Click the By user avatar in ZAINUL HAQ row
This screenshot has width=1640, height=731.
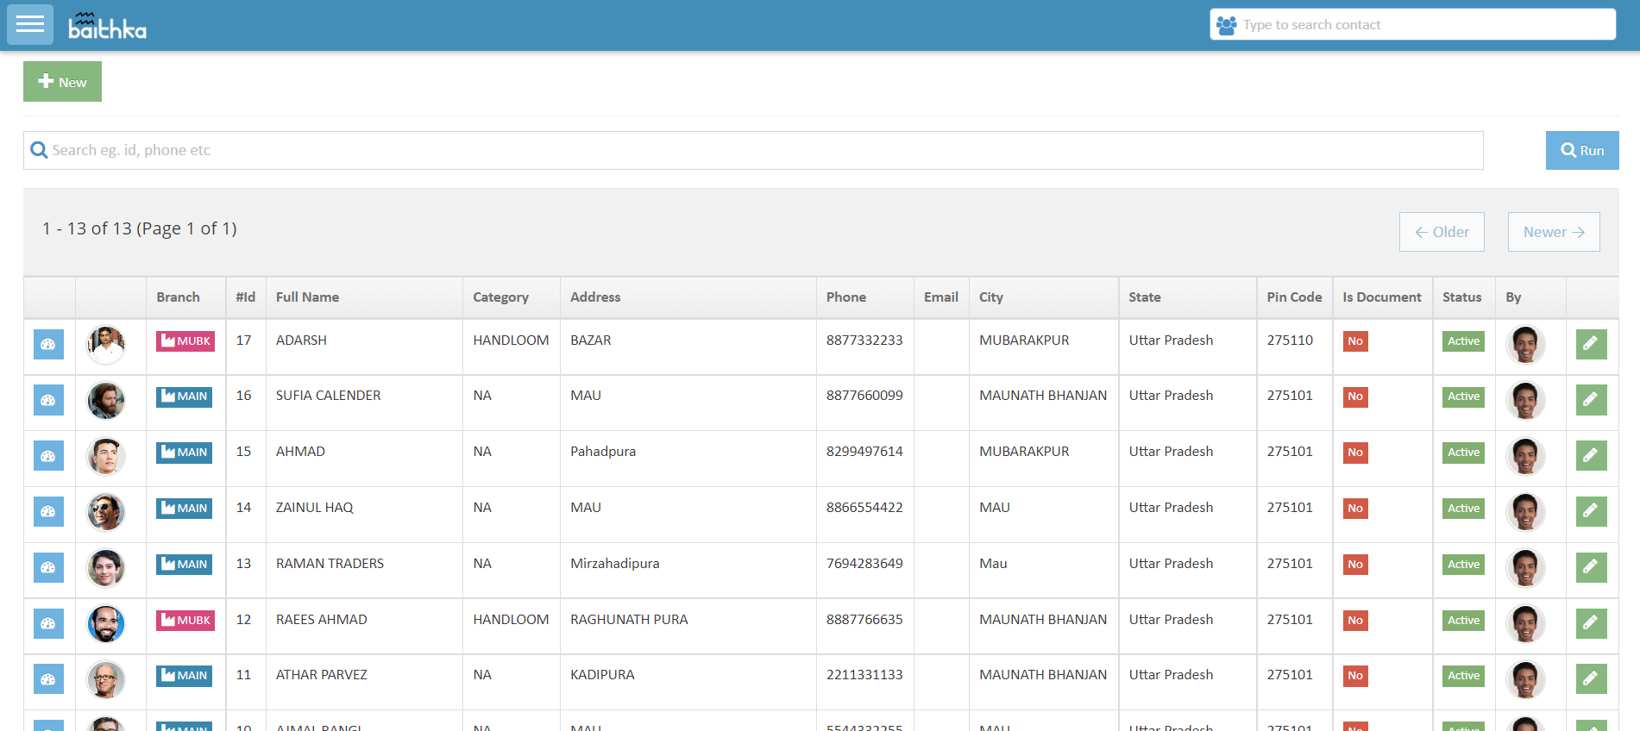[x=1525, y=513]
